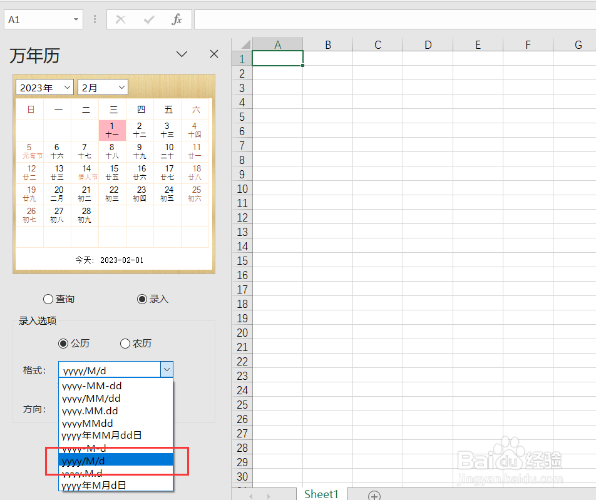Choose yyyy年MM月dd日 format option

click(116, 436)
